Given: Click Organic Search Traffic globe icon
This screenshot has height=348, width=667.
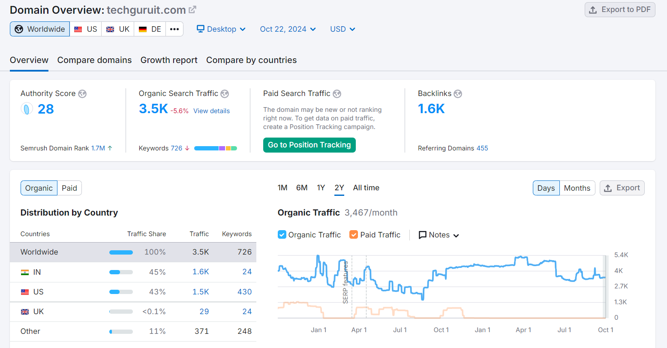Looking at the screenshot, I should (225, 94).
